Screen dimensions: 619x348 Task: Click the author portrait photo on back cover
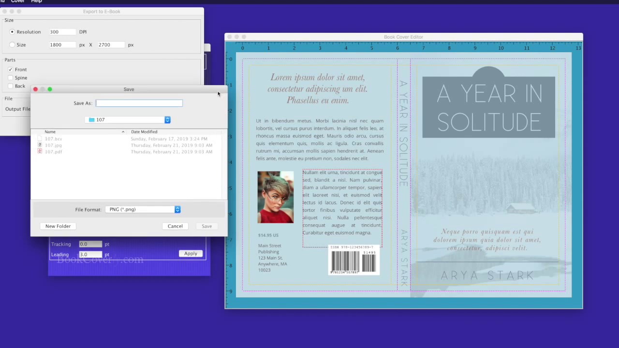[x=275, y=197]
